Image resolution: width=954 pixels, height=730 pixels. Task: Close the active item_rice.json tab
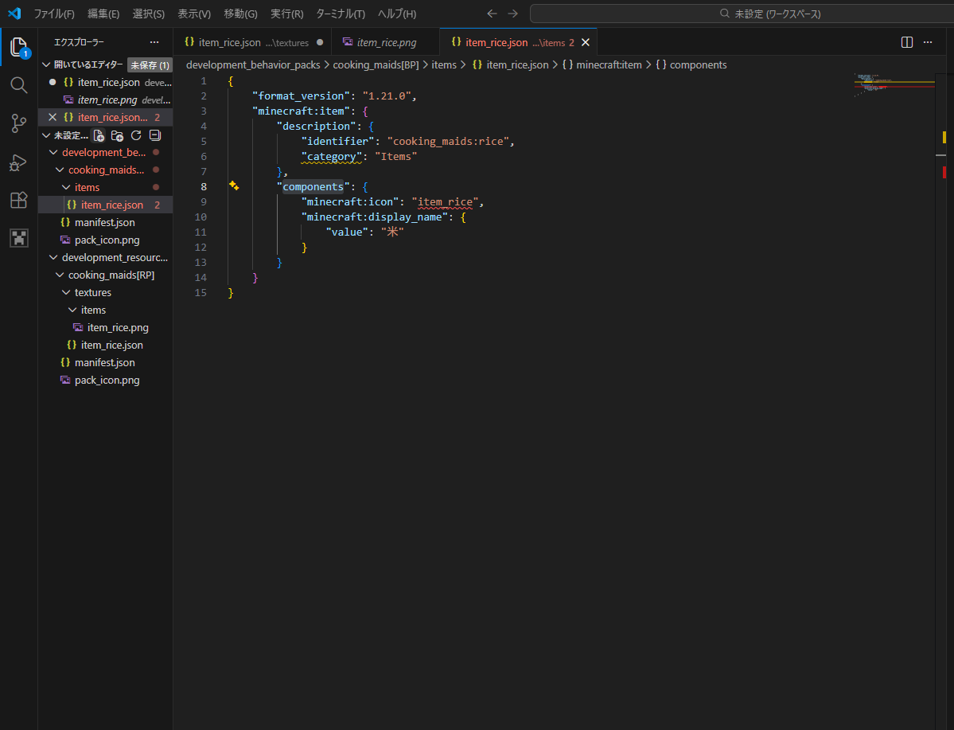(x=586, y=42)
